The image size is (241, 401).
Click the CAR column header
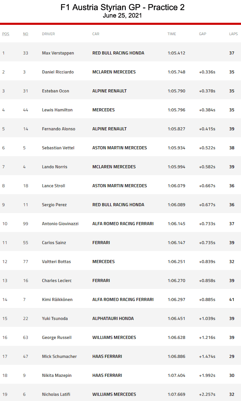(x=96, y=34)
